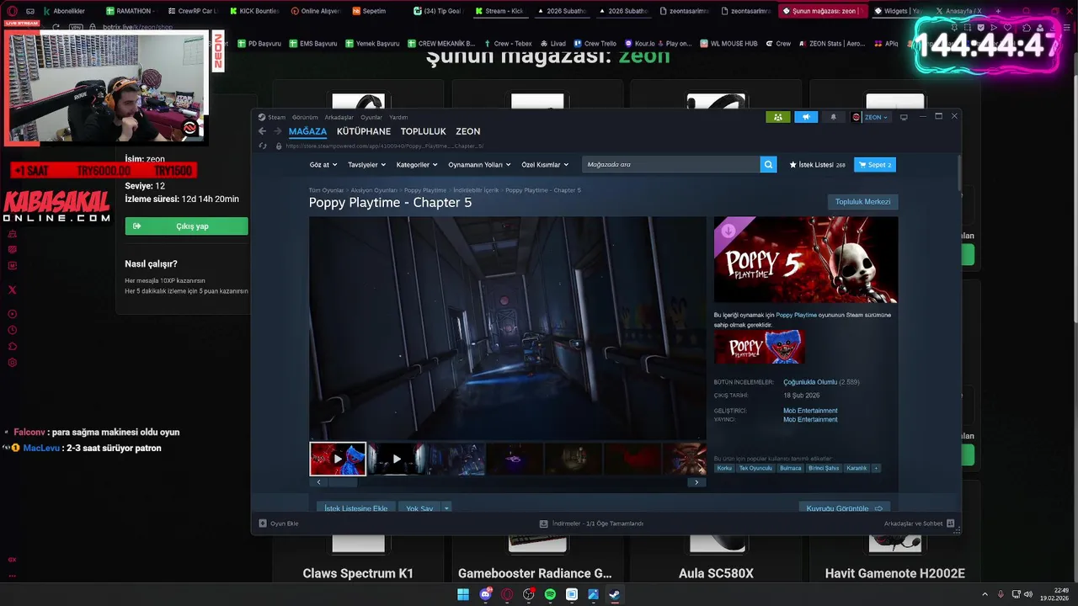The height and width of the screenshot is (606, 1078).
Task: Expand the Özel Kısımlar dropdown
Action: 545,165
